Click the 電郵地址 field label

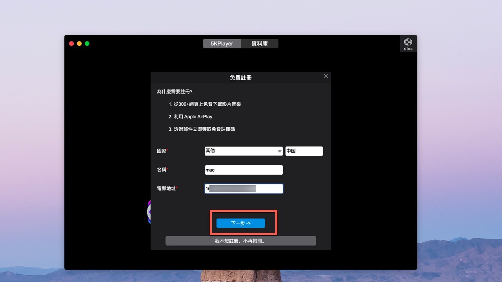(167, 188)
